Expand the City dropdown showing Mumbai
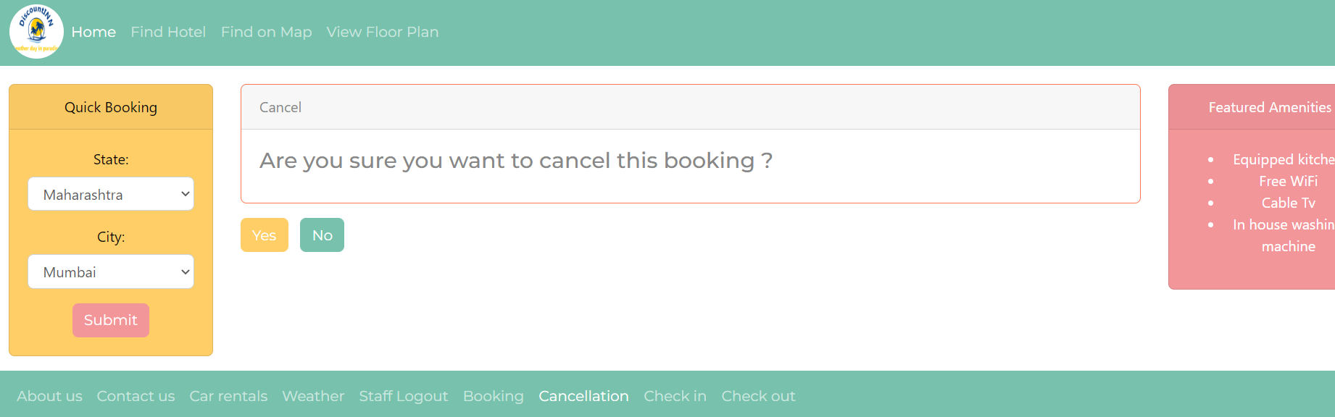The width and height of the screenshot is (1335, 417). pyautogui.click(x=111, y=271)
